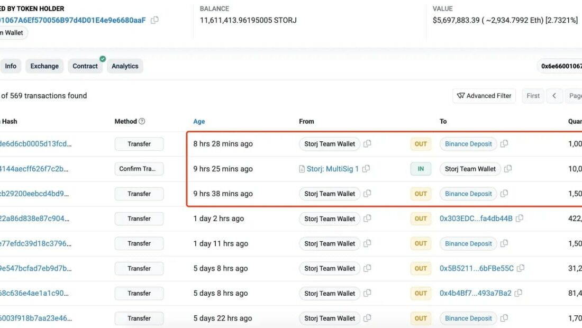The image size is (582, 328).
Task: Copy From address in the 5 days 22 hrs row
Action: pyautogui.click(x=367, y=317)
